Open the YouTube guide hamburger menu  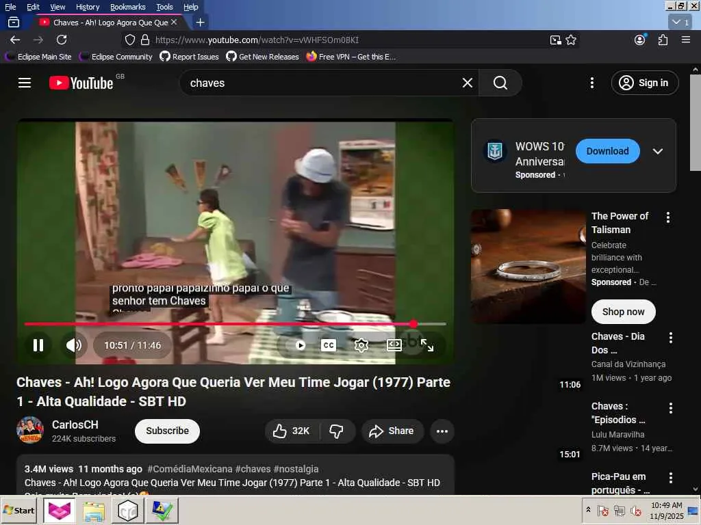[x=25, y=83]
